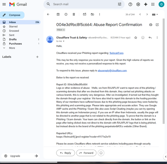Click the reported URL text line
Image resolution: width=167 pixels, height=164 pixels.
(x=83, y=137)
